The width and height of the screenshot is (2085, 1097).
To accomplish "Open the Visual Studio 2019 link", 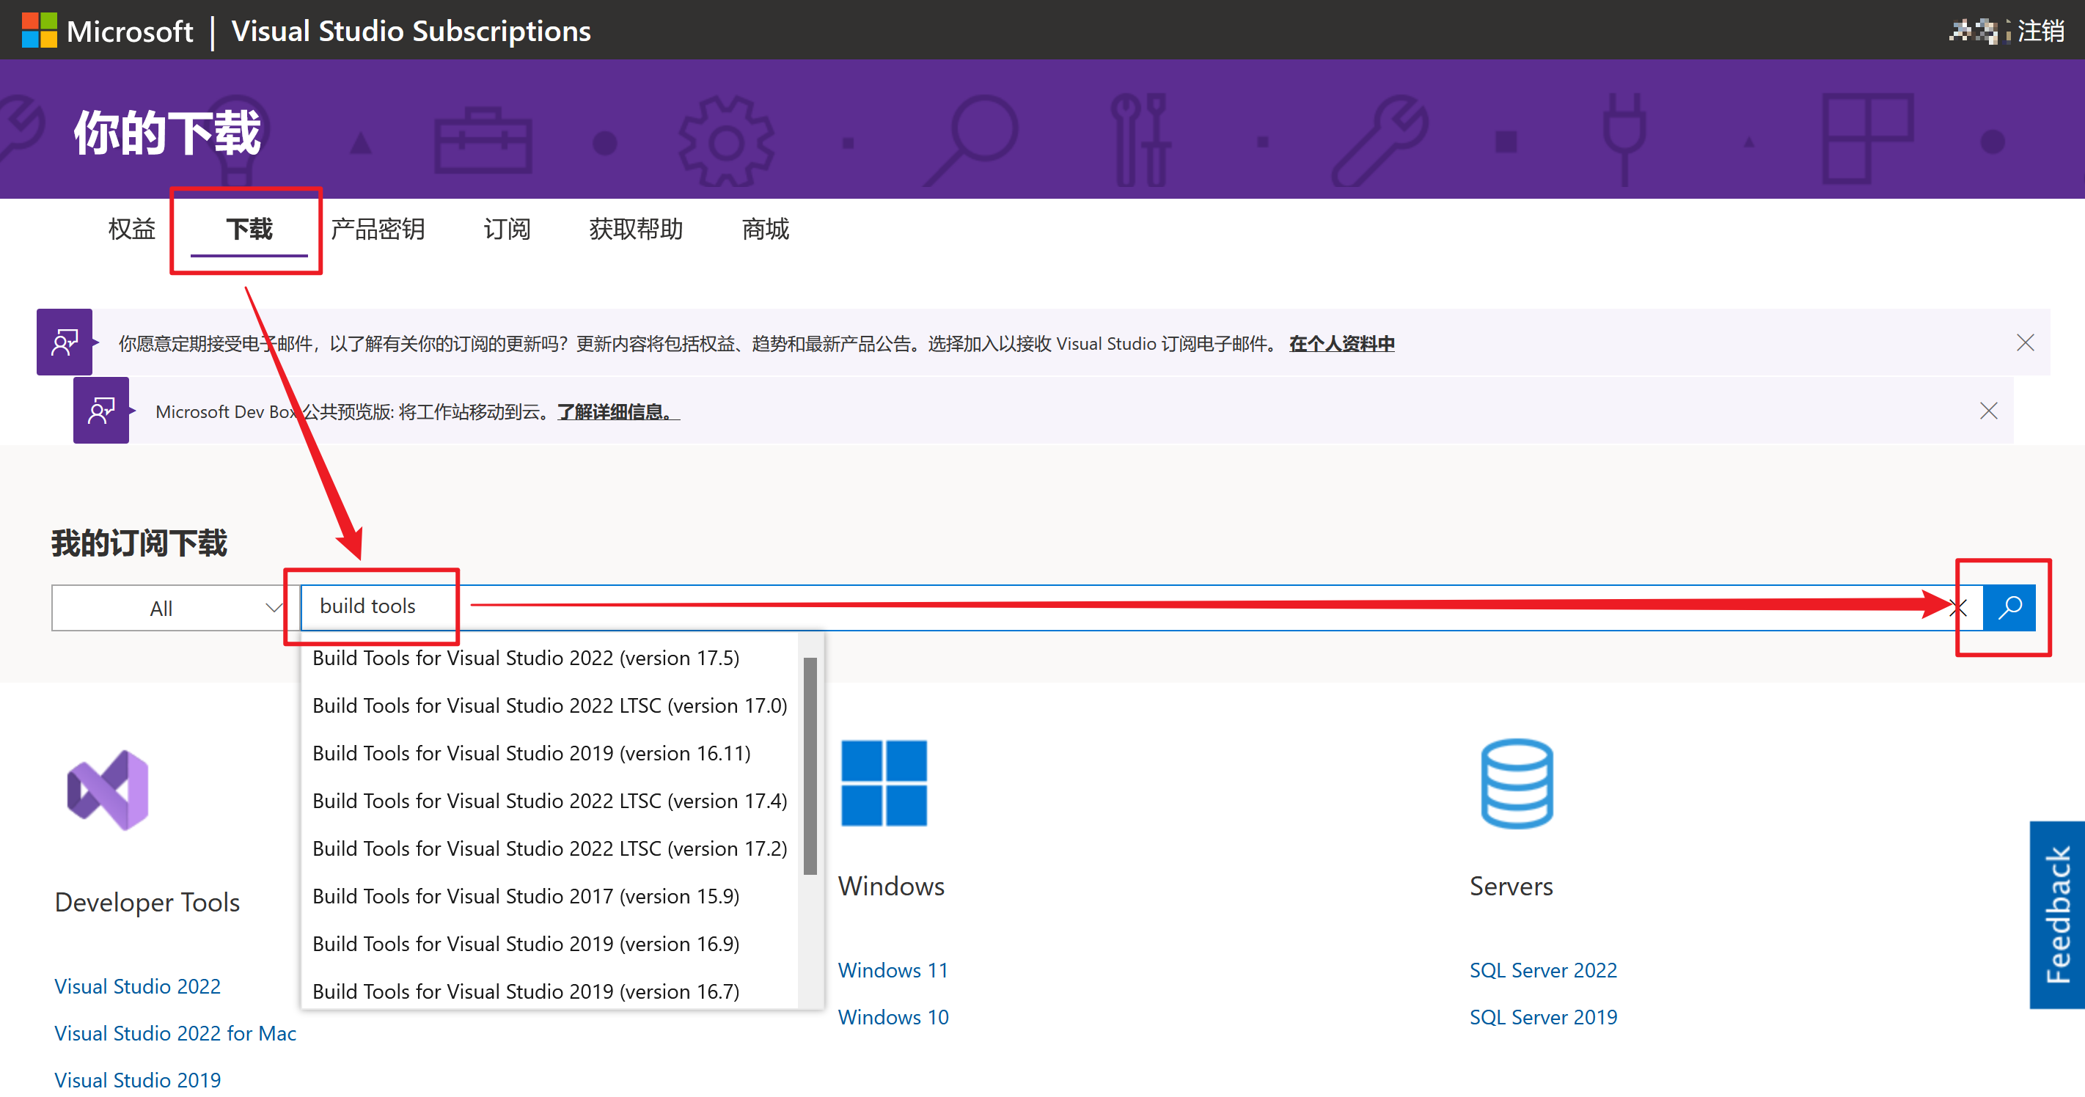I will (138, 1080).
